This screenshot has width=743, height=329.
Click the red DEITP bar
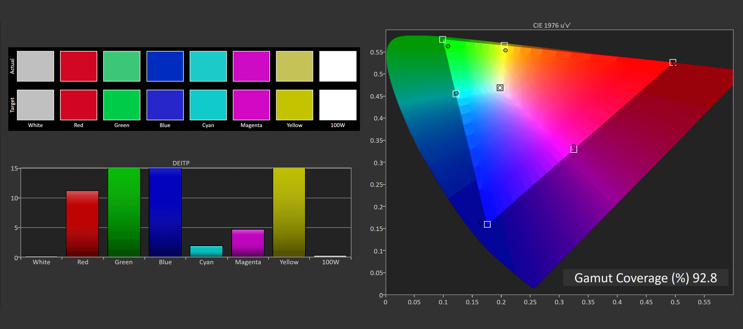click(x=82, y=223)
